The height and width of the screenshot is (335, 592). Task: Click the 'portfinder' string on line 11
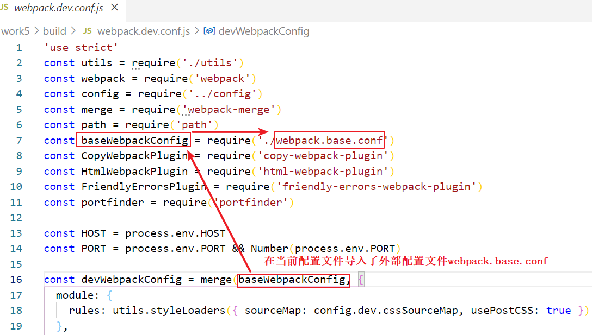pyautogui.click(x=251, y=203)
